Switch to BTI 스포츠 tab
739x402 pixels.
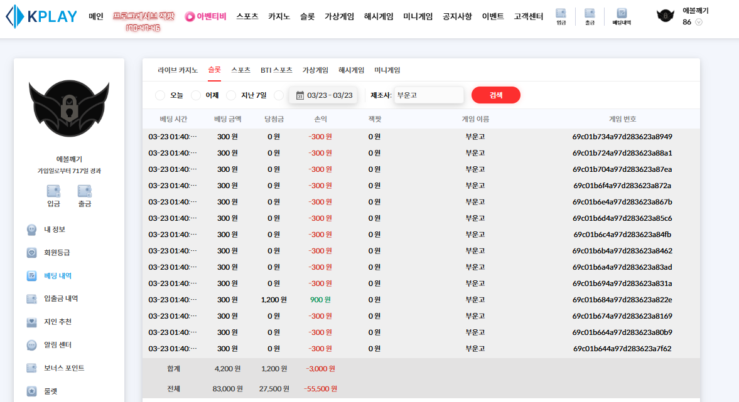276,70
